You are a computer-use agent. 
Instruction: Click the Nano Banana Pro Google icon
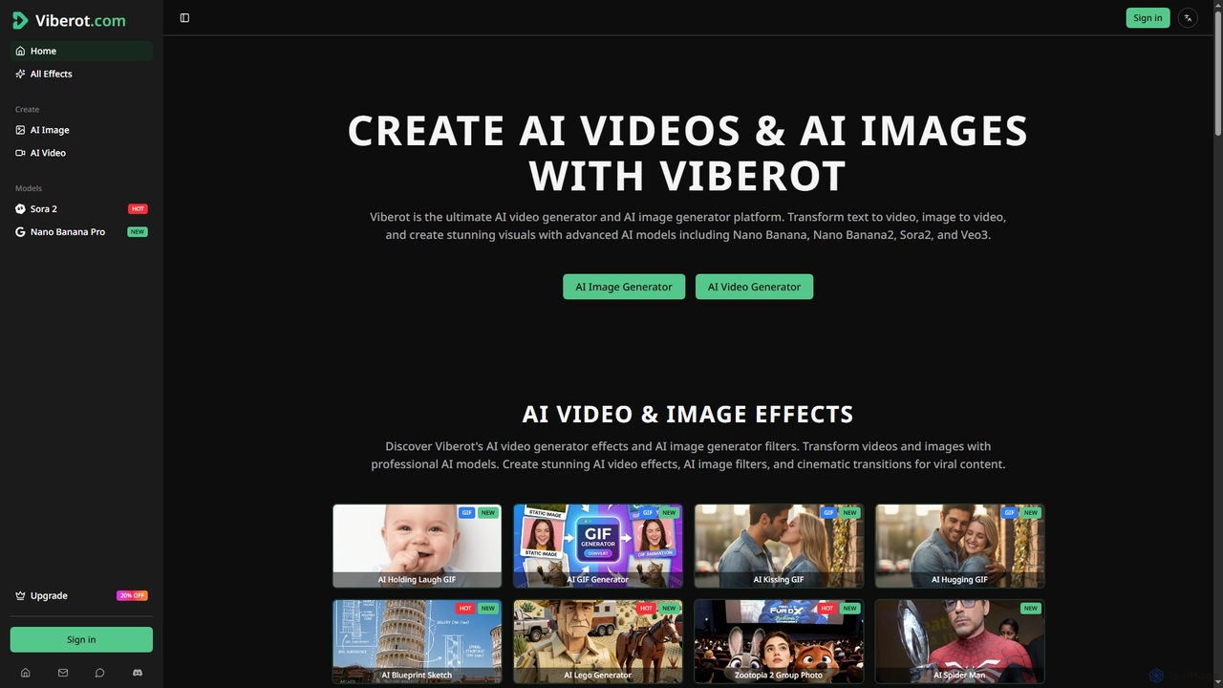point(20,232)
